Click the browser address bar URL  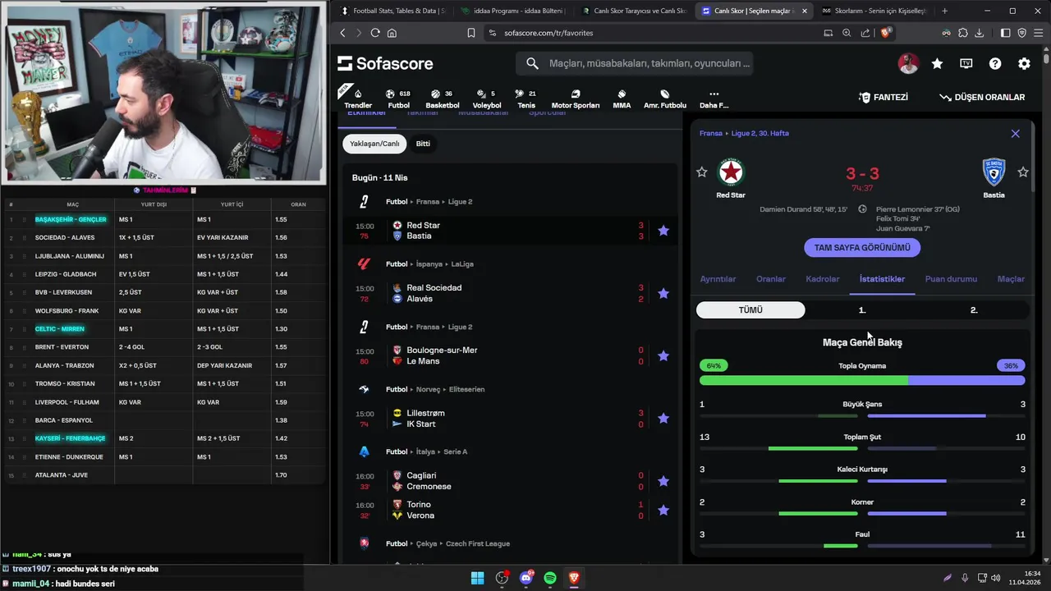pos(548,33)
